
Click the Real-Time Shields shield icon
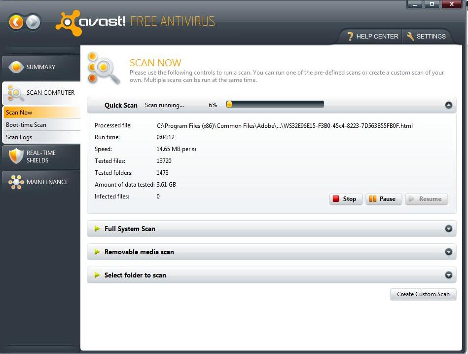[16, 156]
